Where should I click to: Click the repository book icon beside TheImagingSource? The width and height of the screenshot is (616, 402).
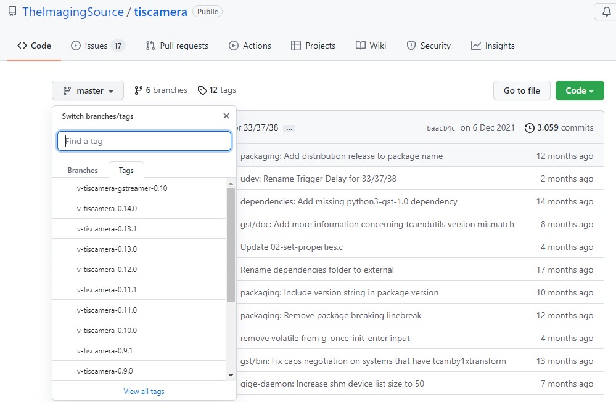coord(12,11)
